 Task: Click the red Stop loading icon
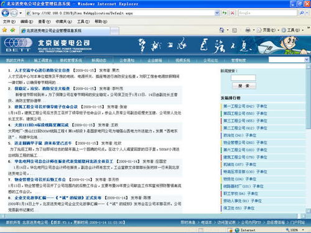(233, 13)
